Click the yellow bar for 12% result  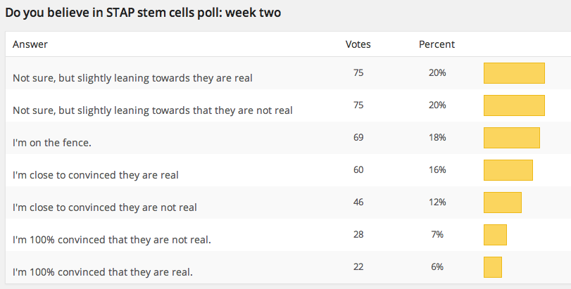pos(503,202)
